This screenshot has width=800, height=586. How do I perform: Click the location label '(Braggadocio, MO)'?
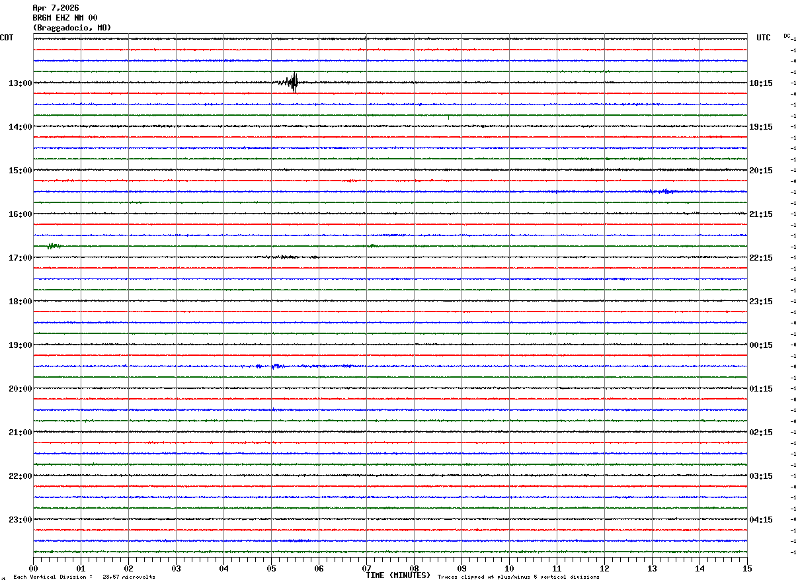click(72, 28)
